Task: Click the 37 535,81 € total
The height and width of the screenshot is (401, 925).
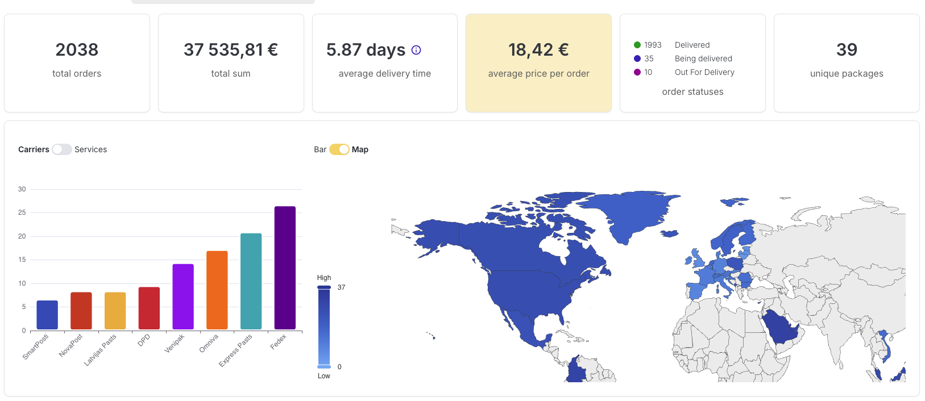Action: pos(231,50)
